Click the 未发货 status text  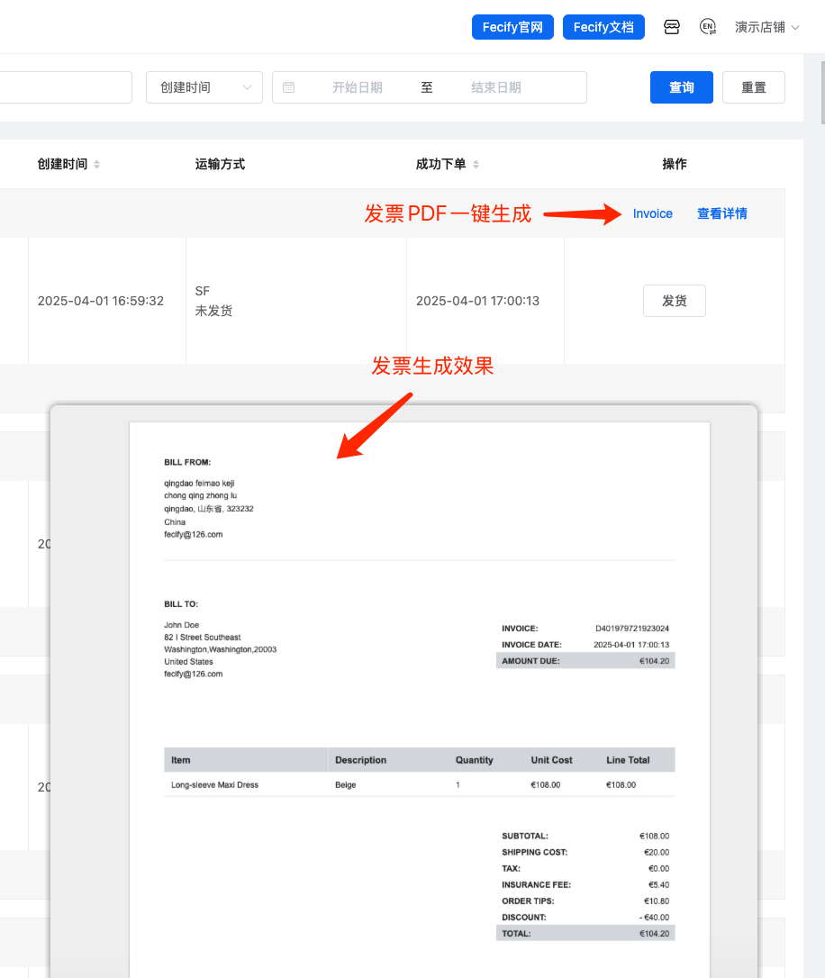point(213,311)
